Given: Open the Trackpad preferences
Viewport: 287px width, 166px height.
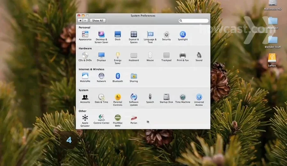Looking at the screenshot, I should pyautogui.click(x=166, y=55).
